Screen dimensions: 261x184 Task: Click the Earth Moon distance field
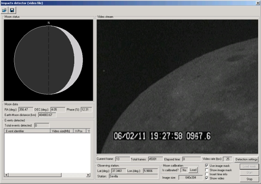click(47, 115)
